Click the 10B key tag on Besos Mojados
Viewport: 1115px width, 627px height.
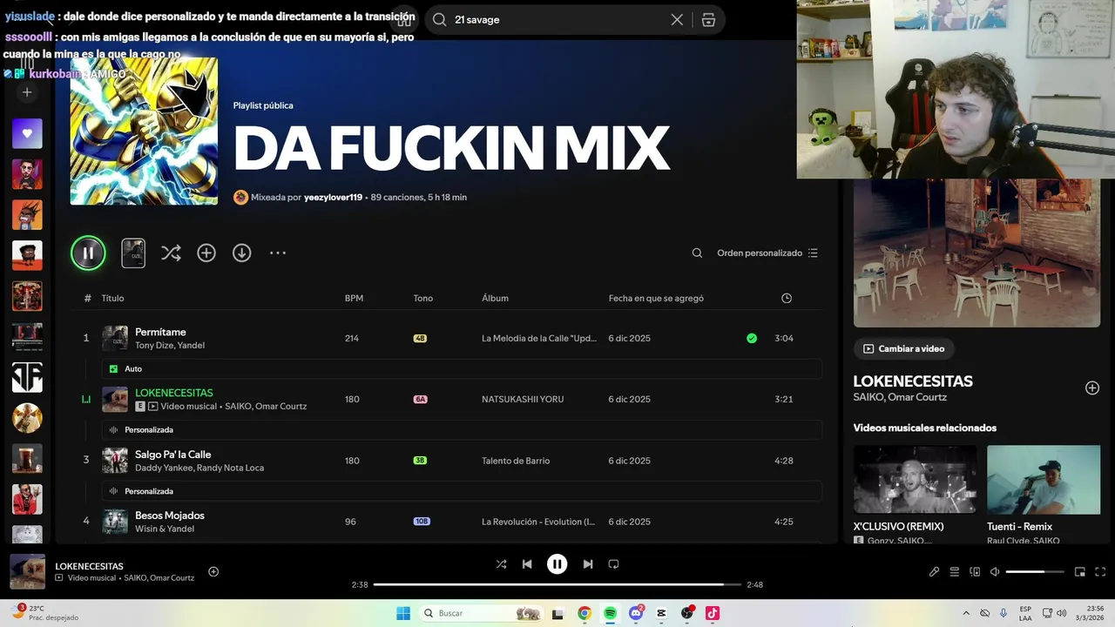422,522
